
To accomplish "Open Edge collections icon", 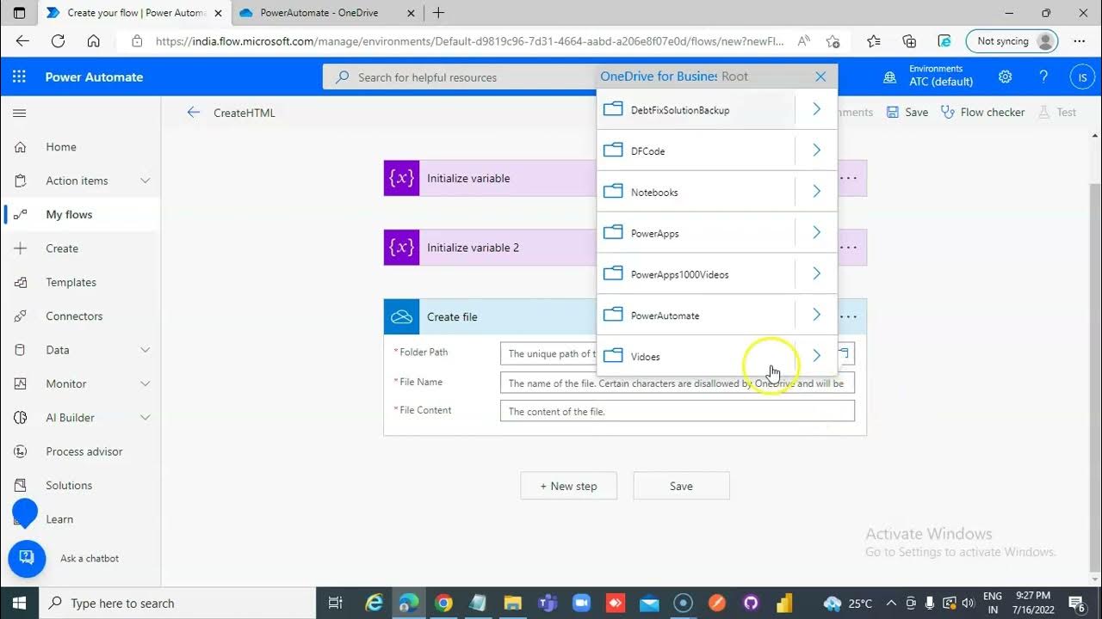I will point(909,40).
